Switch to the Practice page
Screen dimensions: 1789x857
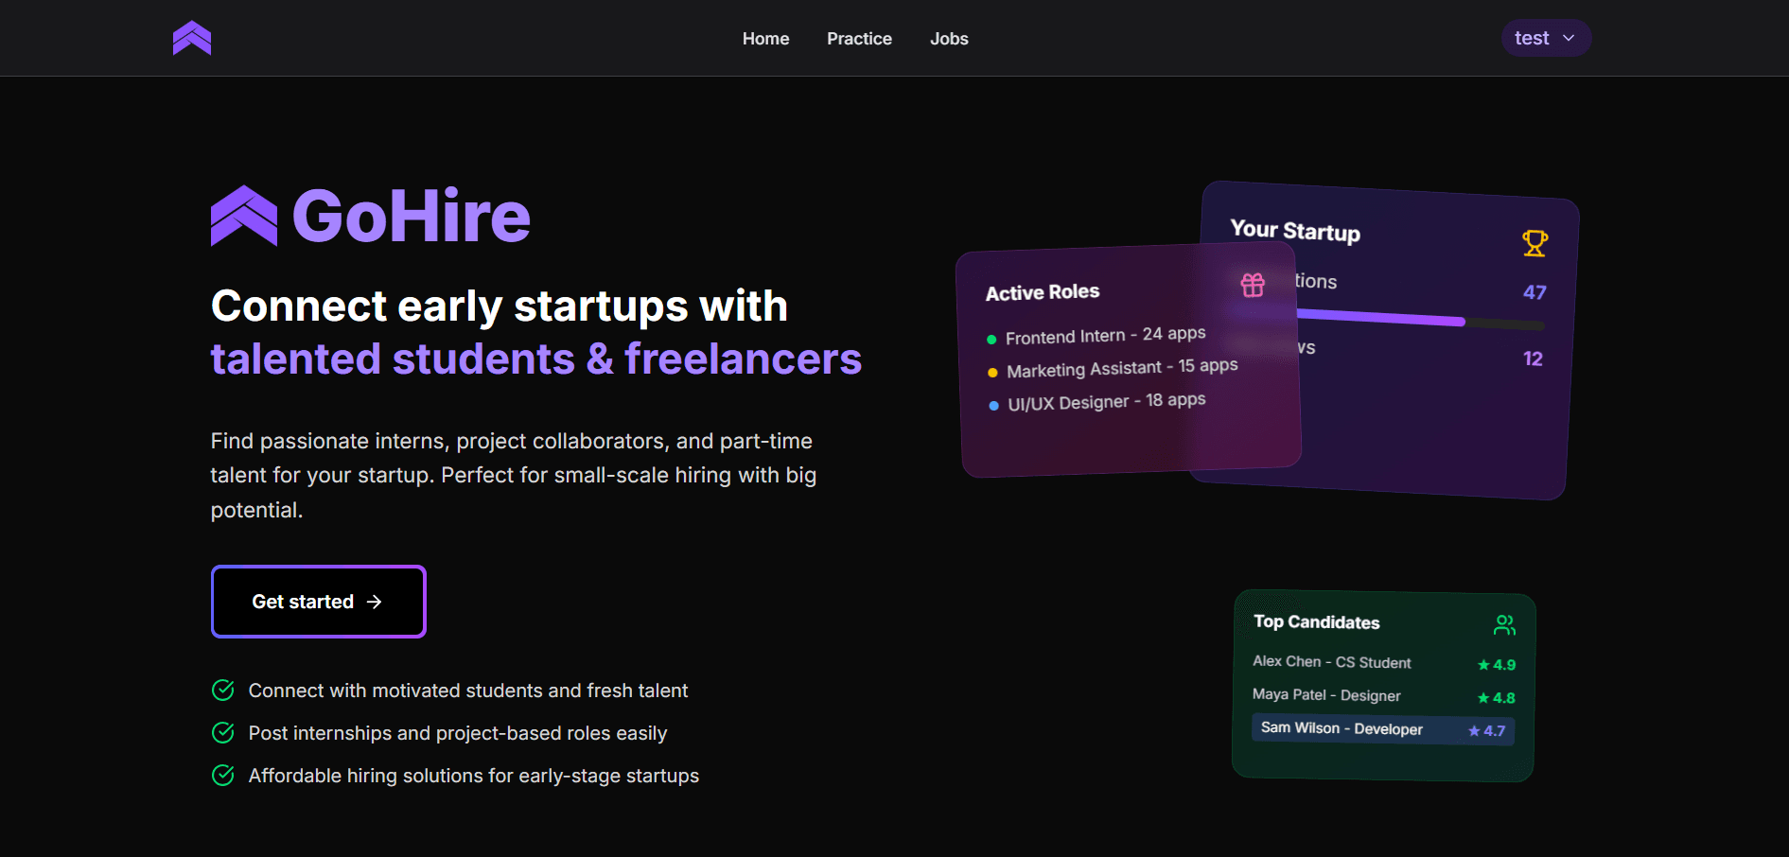coord(858,39)
